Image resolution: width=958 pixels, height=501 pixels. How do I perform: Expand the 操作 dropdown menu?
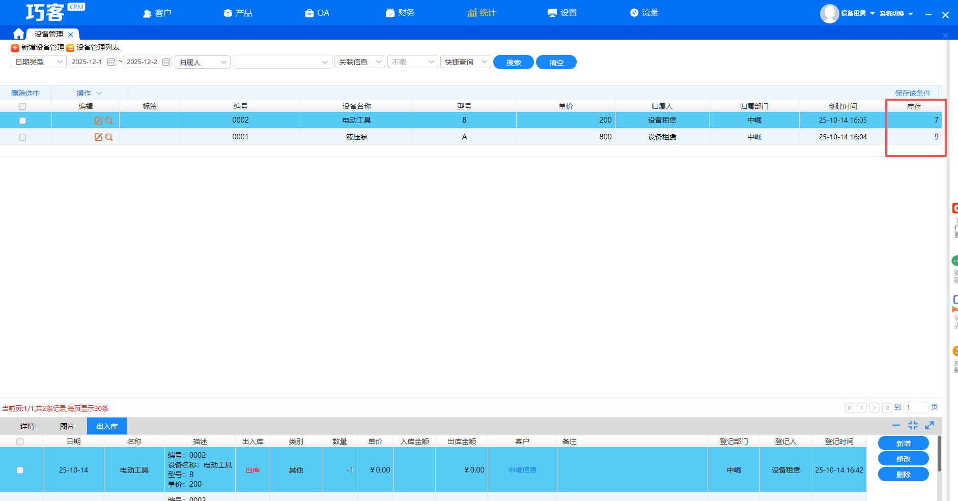[x=89, y=93]
